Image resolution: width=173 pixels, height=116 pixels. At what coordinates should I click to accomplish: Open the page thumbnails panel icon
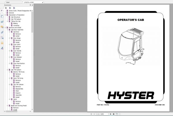coord(2,16)
